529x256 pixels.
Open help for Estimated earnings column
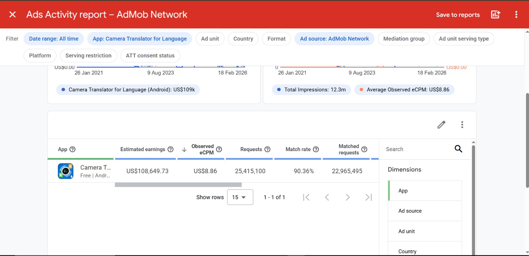click(171, 149)
